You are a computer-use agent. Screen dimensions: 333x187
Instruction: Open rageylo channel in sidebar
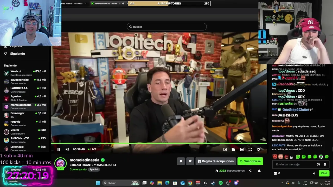(25, 123)
